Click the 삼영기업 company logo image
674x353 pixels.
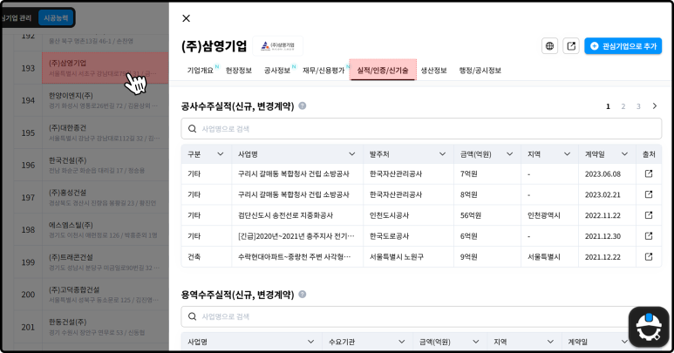[x=277, y=46]
